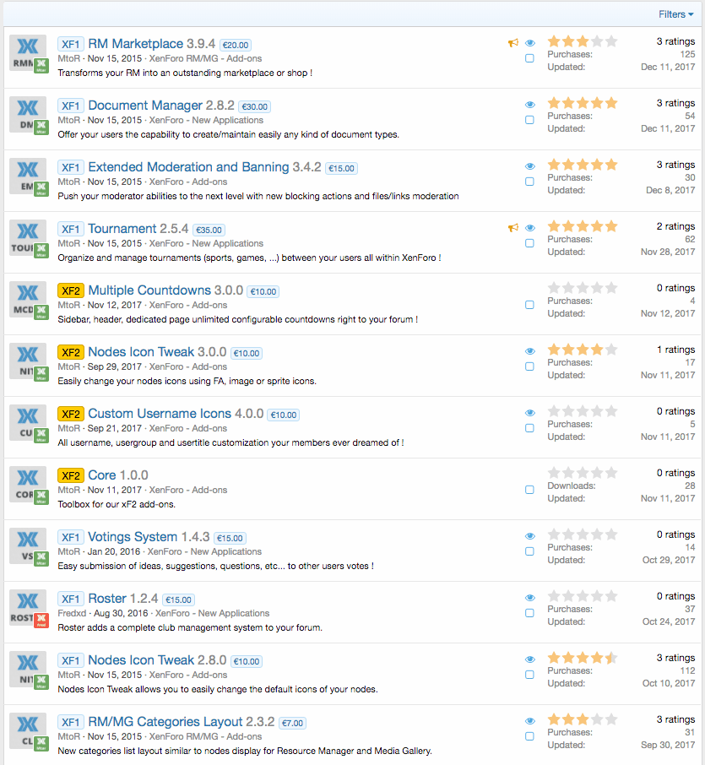The height and width of the screenshot is (765, 705).
Task: Click the megaphone icon on RM Marketplace row
Action: [512, 43]
